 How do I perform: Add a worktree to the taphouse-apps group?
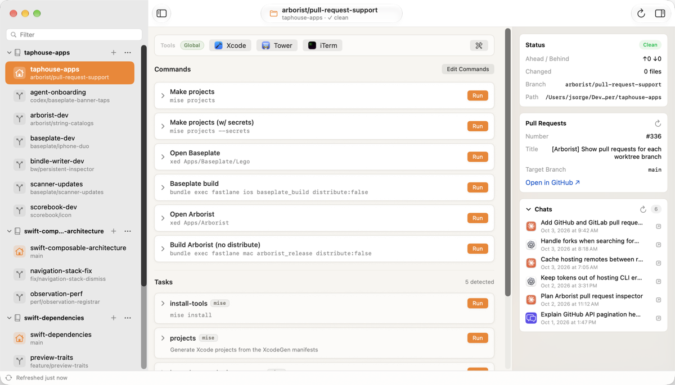coord(114,53)
